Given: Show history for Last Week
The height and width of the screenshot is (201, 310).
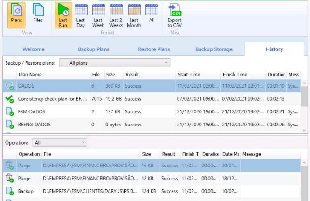Looking at the screenshot, I should coord(98,15).
